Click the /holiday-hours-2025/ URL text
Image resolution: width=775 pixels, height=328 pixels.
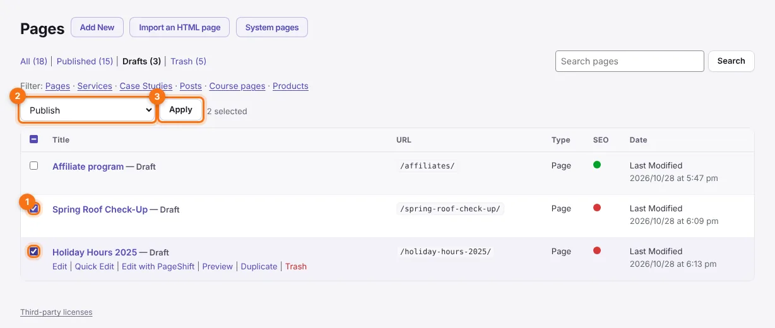click(x=446, y=252)
